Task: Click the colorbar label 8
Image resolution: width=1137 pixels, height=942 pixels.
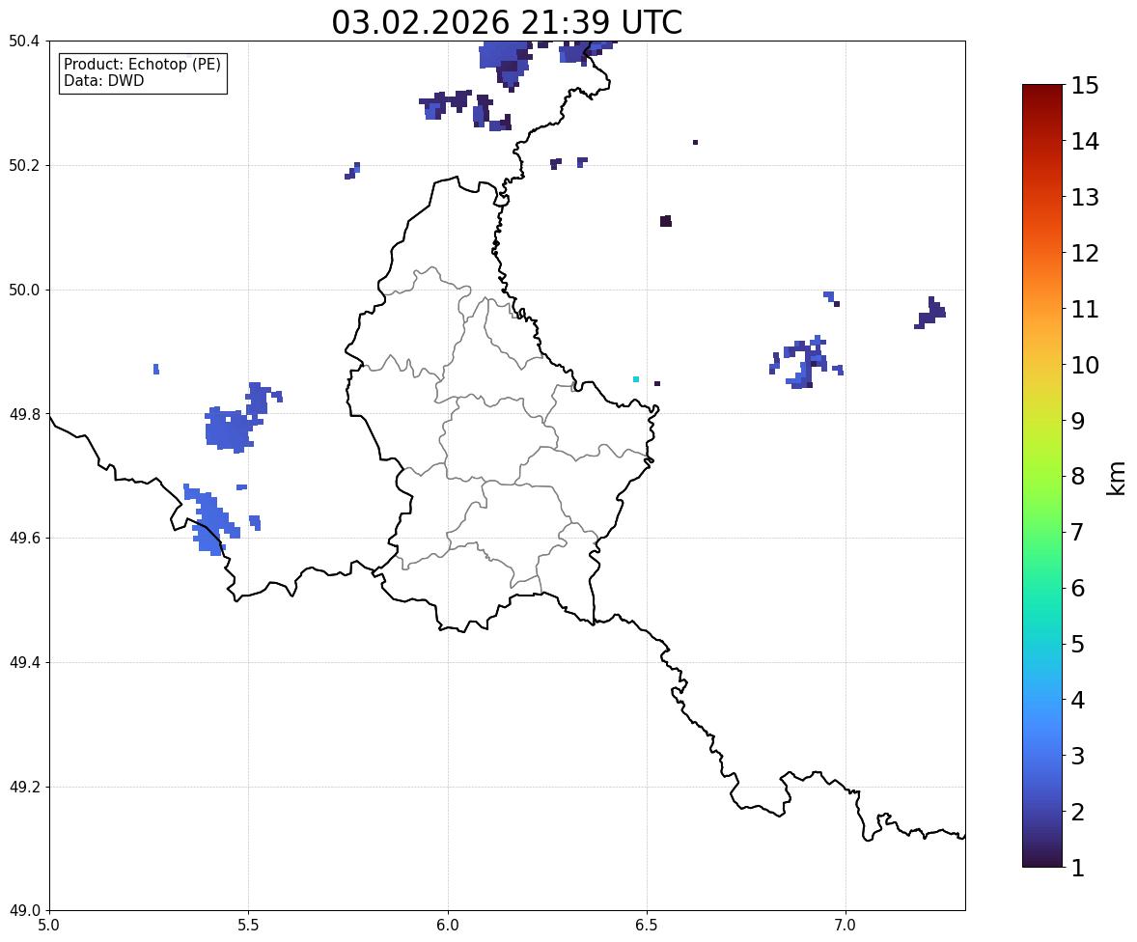Action: pyautogui.click(x=1078, y=477)
